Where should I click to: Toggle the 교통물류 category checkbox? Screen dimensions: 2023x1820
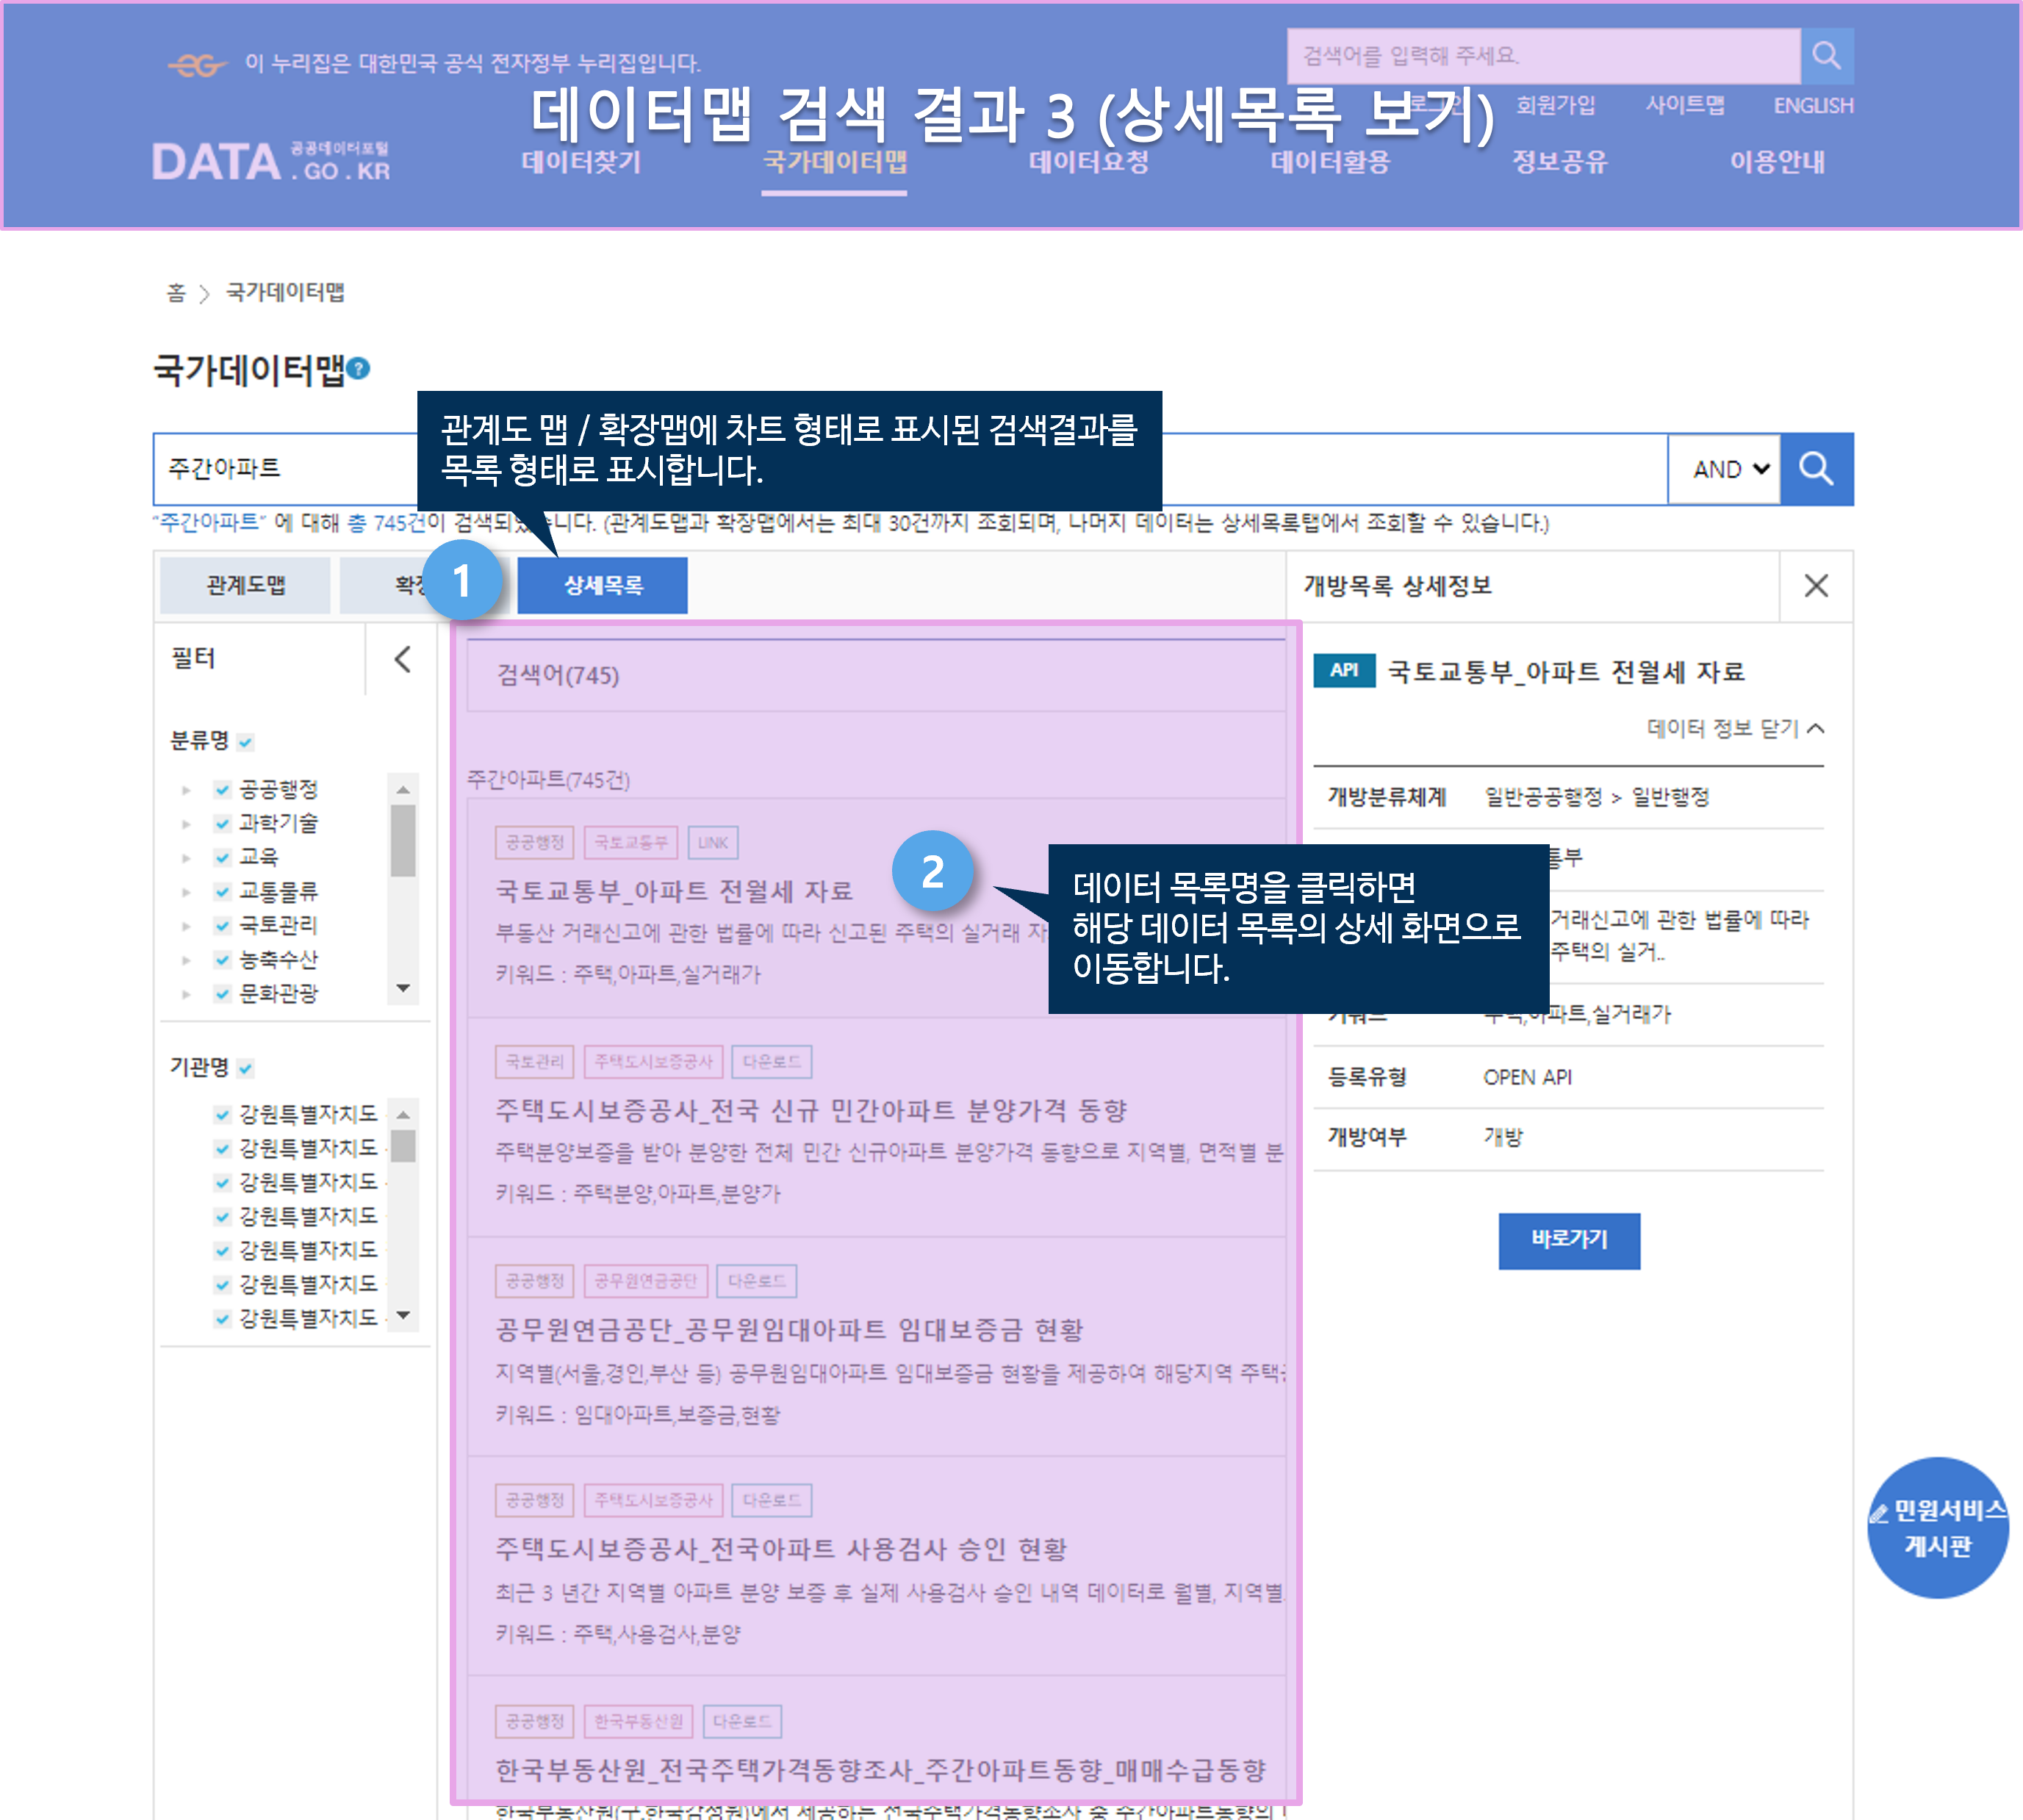(223, 892)
